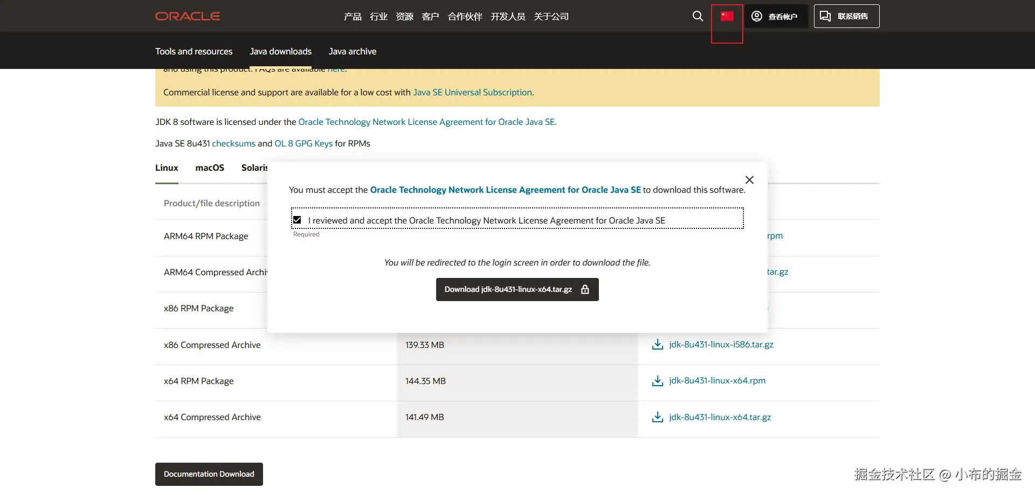This screenshot has height=495, width=1035.
Task: Click the download icon beside jdk-8u431-linux-x64.rpm
Action: pos(658,381)
